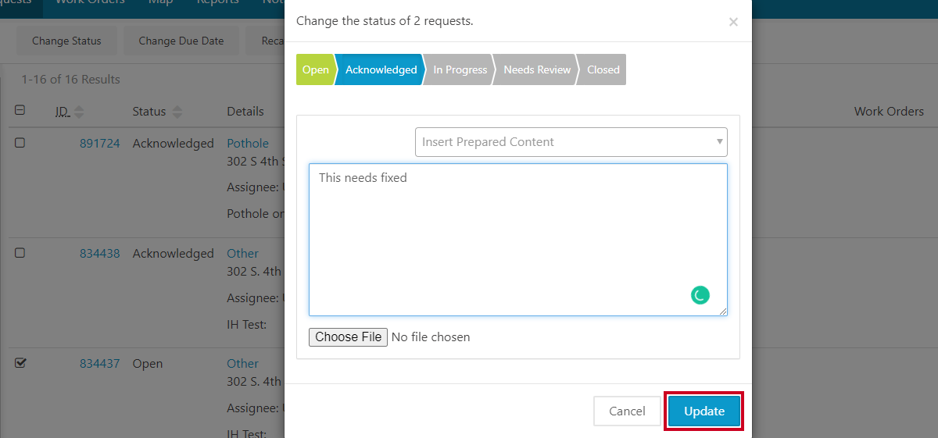The image size is (938, 438).
Task: Click the Change Due Date button
Action: 181,41
